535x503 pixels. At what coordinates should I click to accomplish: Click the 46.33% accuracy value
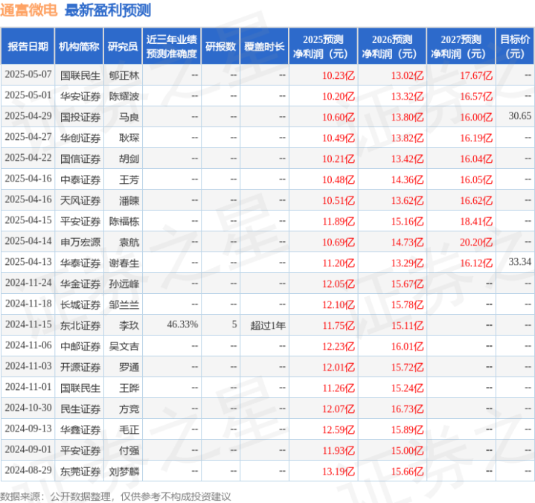pos(182,324)
